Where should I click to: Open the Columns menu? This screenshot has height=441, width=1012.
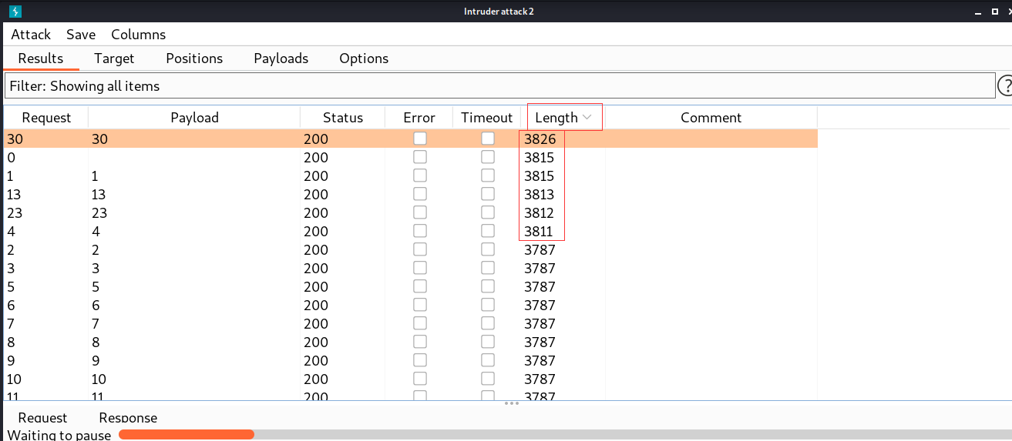click(x=139, y=35)
